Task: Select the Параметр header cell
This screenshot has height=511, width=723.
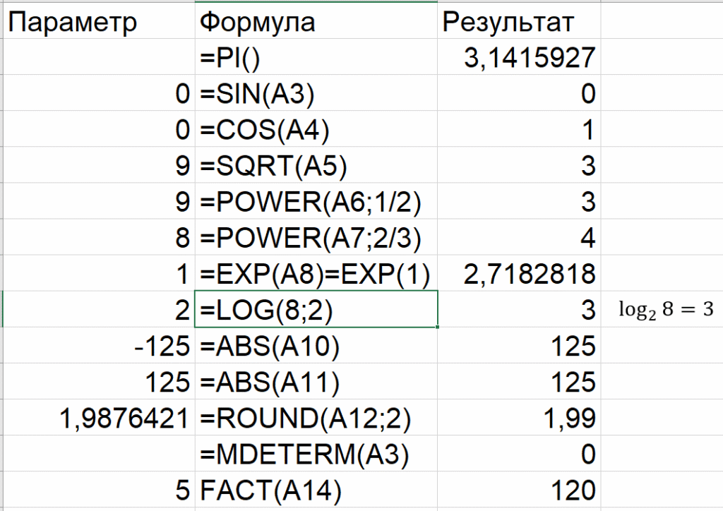Action: pos(98,23)
